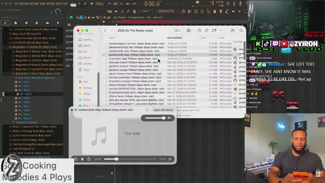Sort Finder list by Name column
The height and width of the screenshot is (183, 325).
pos(112,38)
